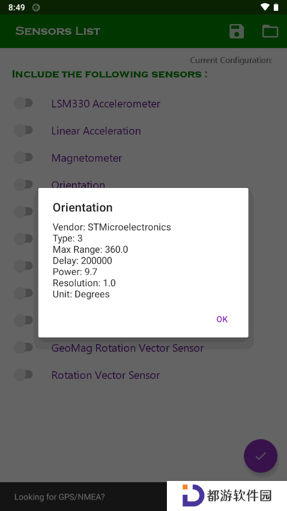Click OK to dismiss Orientation dialog

pyautogui.click(x=222, y=319)
